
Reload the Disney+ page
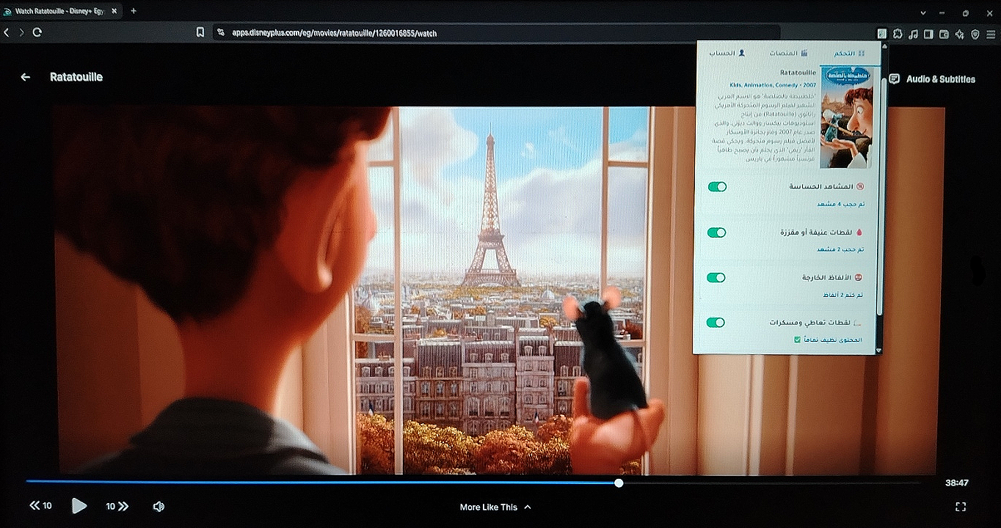[x=37, y=32]
